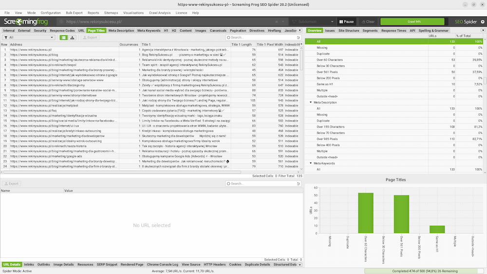Select the Over 60 Characters filter row
Screen dimensions: 487x274
394,60
